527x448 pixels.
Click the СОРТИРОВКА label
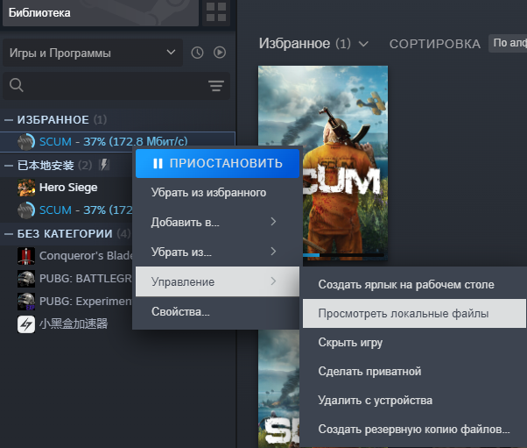point(435,44)
